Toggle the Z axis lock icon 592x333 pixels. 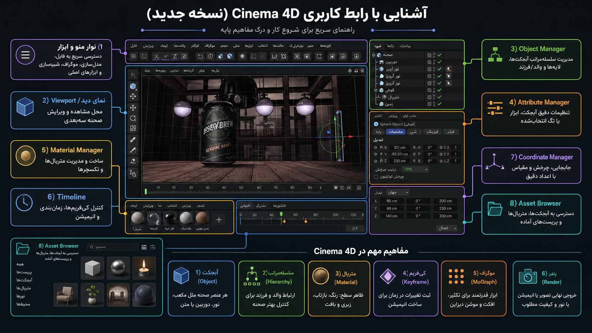(175, 56)
